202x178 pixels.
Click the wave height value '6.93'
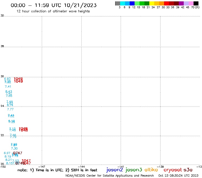[7, 79]
